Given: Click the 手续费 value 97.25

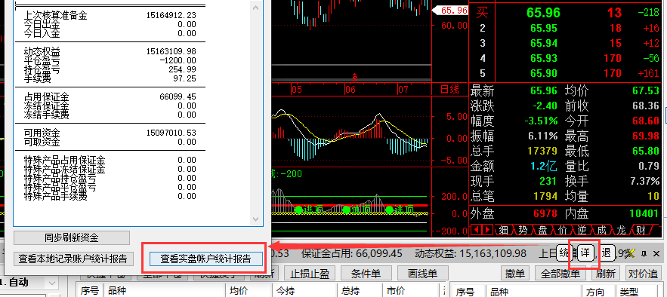Looking at the screenshot, I should tap(184, 78).
